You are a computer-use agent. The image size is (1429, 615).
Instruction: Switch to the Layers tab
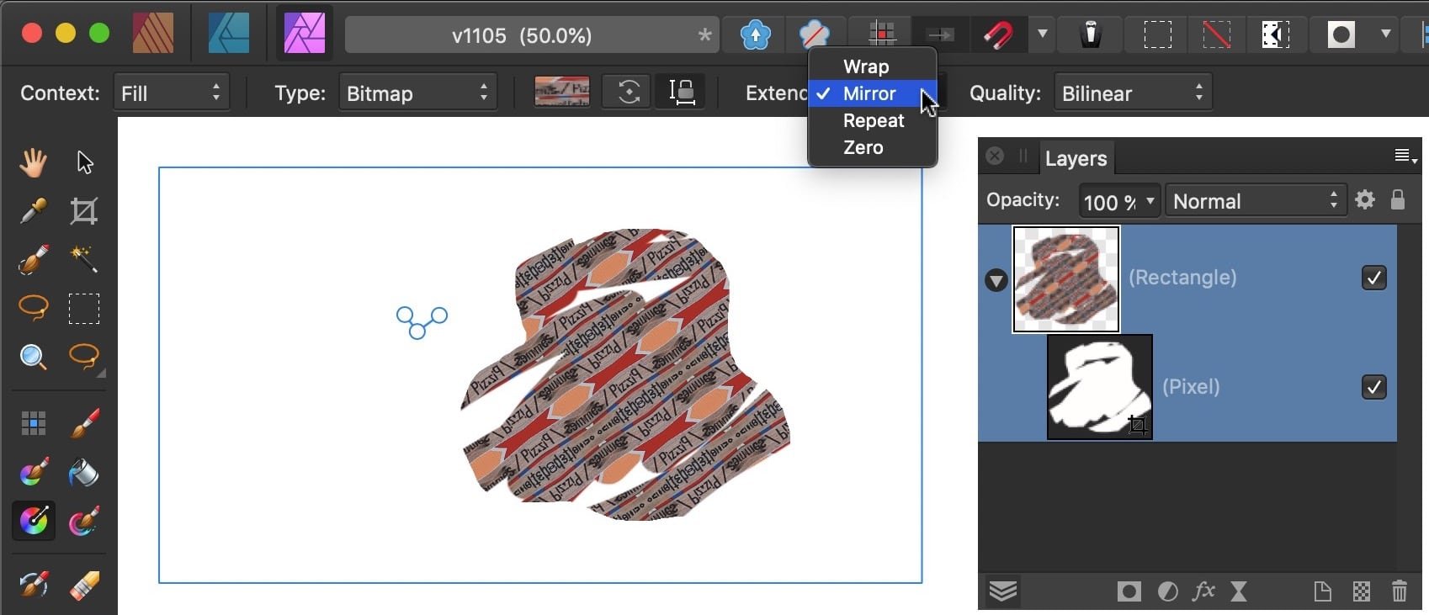[1076, 158]
